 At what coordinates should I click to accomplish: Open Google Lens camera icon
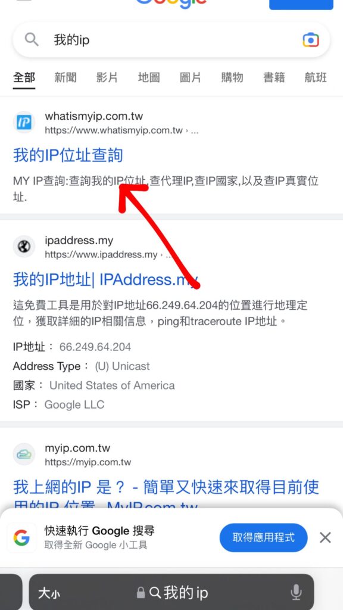[310, 40]
